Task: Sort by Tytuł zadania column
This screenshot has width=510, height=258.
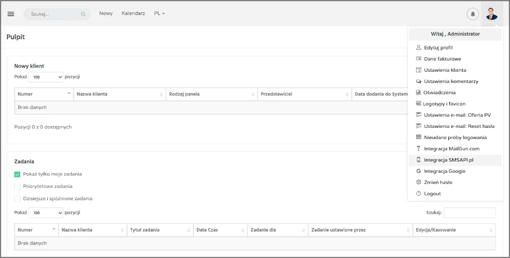Action: coord(160,230)
